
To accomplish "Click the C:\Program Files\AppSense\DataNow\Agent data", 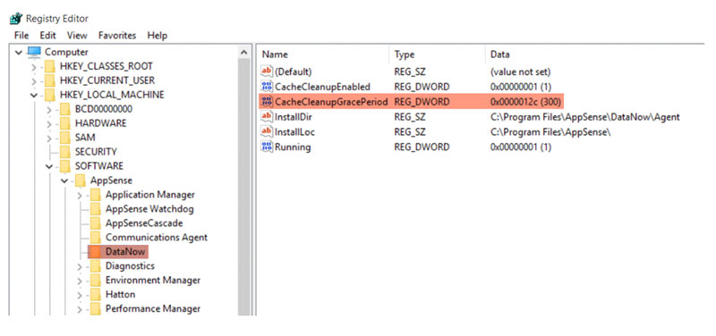I will [x=585, y=117].
